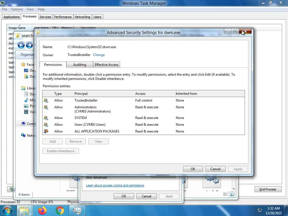
Task: Select the TrustedInstaller Full control entry
Action: 143,100
